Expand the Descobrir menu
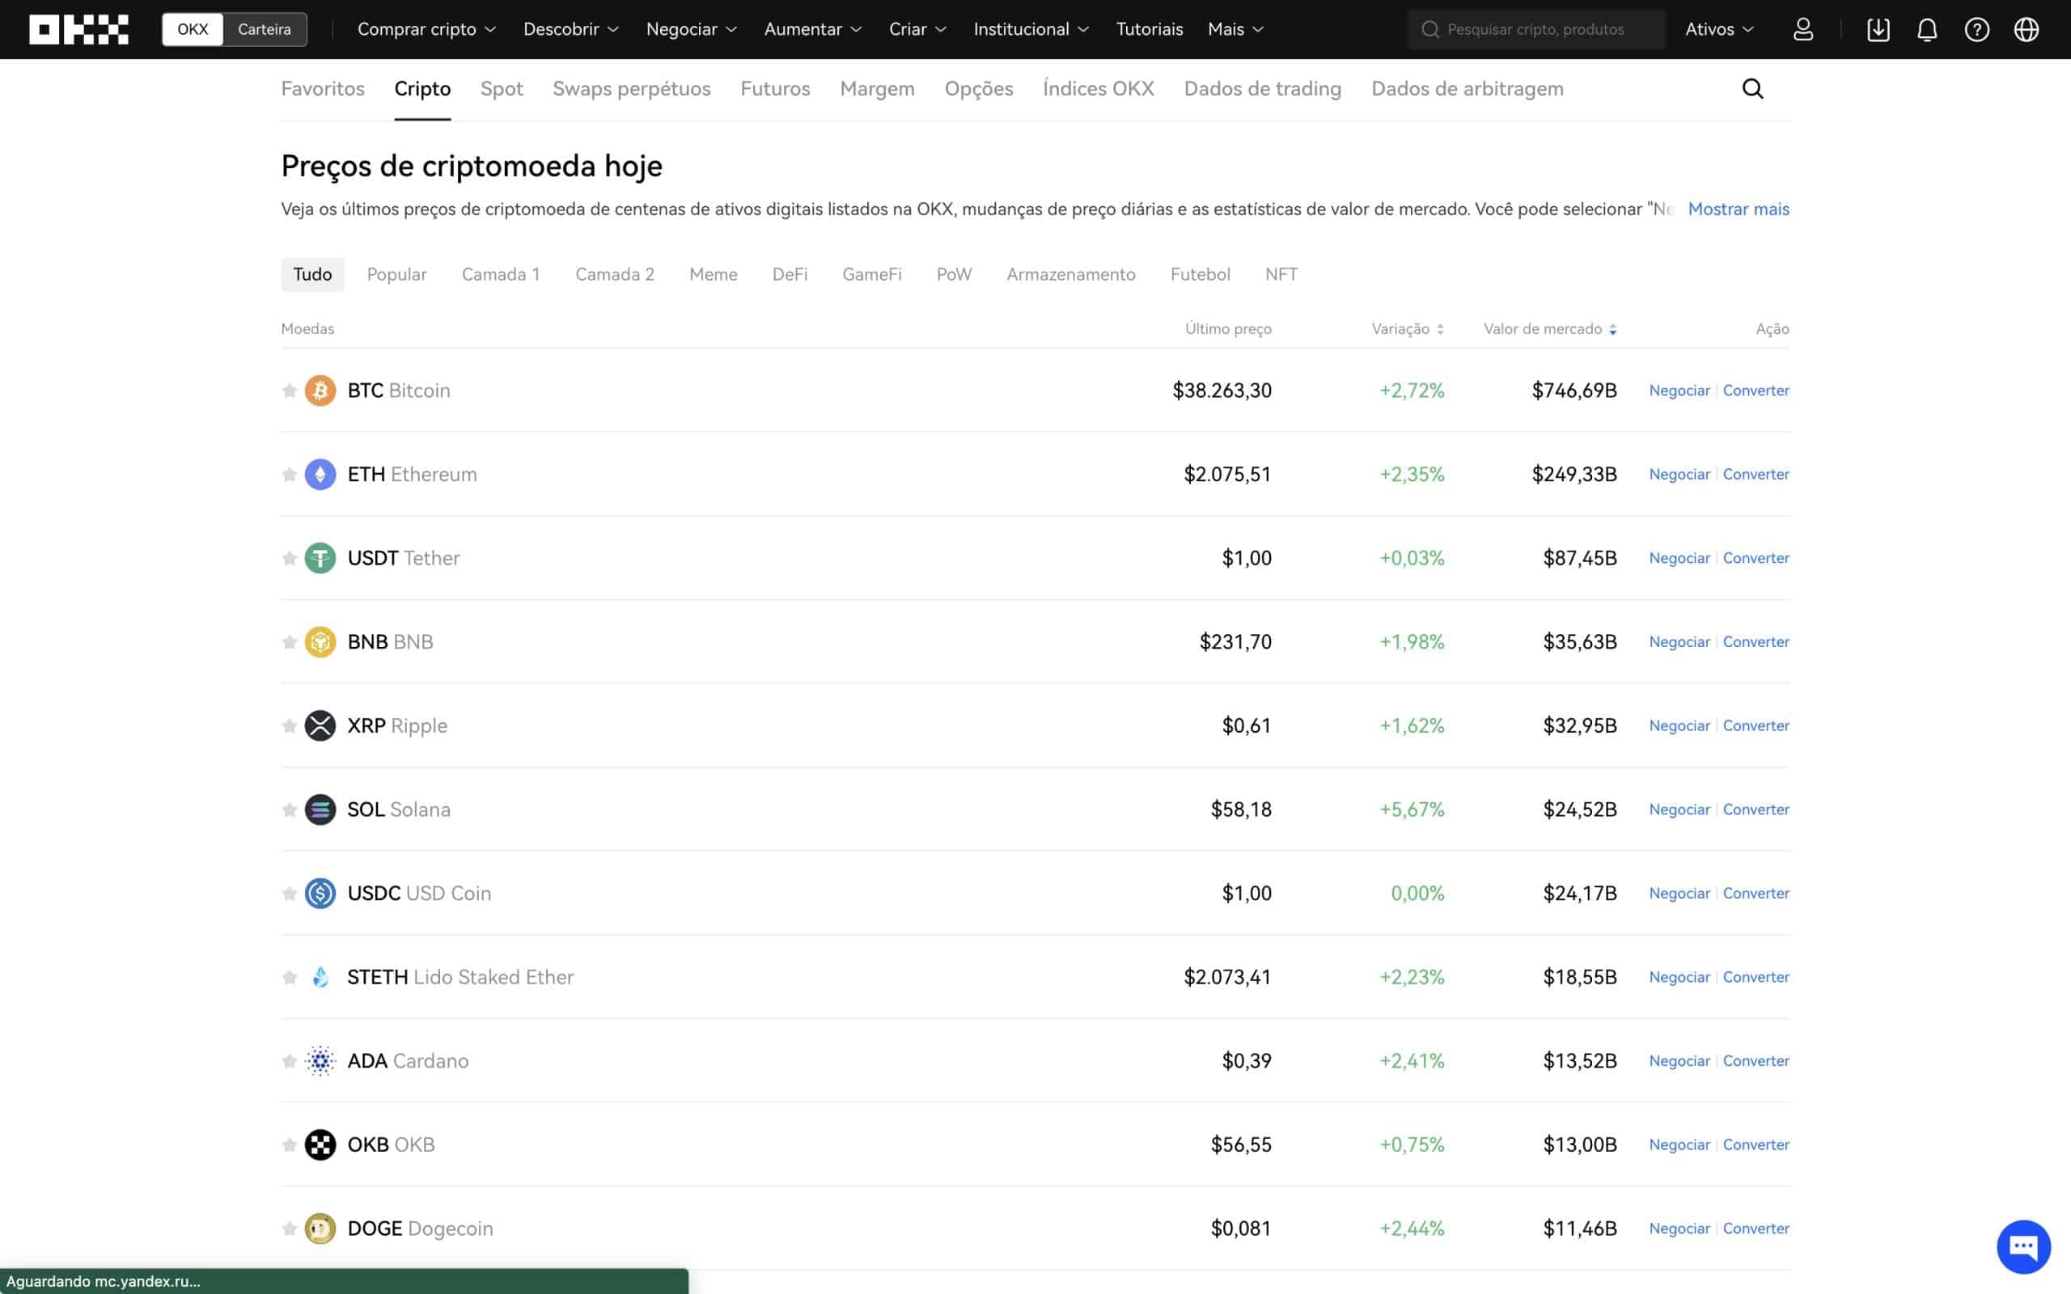 (x=571, y=29)
